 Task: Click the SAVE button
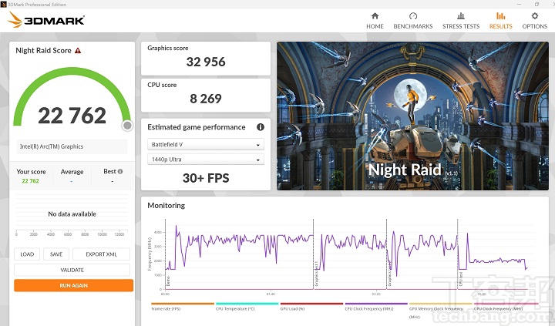[x=56, y=254]
